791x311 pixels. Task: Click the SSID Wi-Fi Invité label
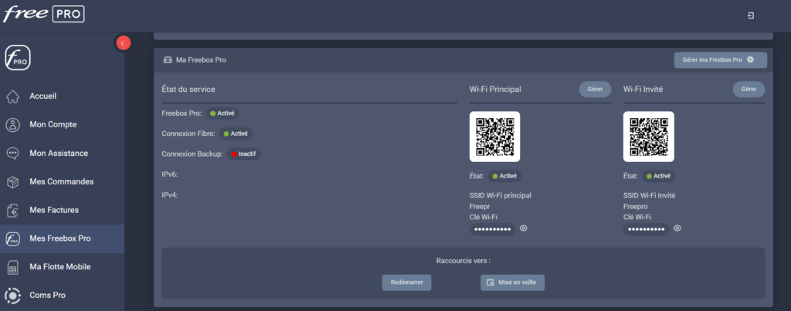click(x=649, y=195)
